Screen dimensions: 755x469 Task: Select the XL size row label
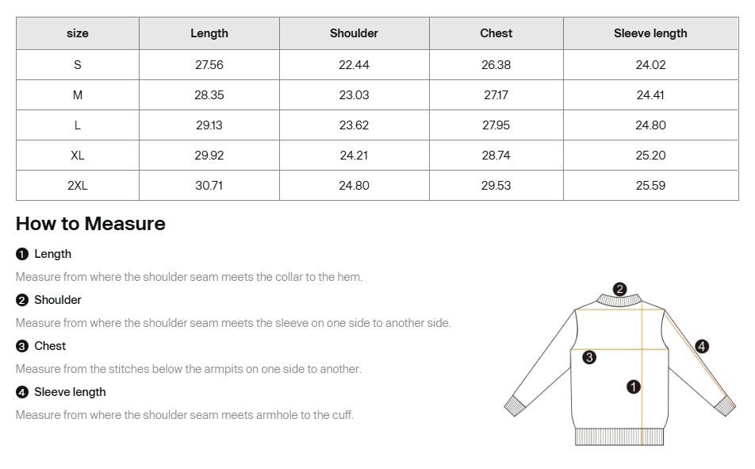[x=78, y=156]
